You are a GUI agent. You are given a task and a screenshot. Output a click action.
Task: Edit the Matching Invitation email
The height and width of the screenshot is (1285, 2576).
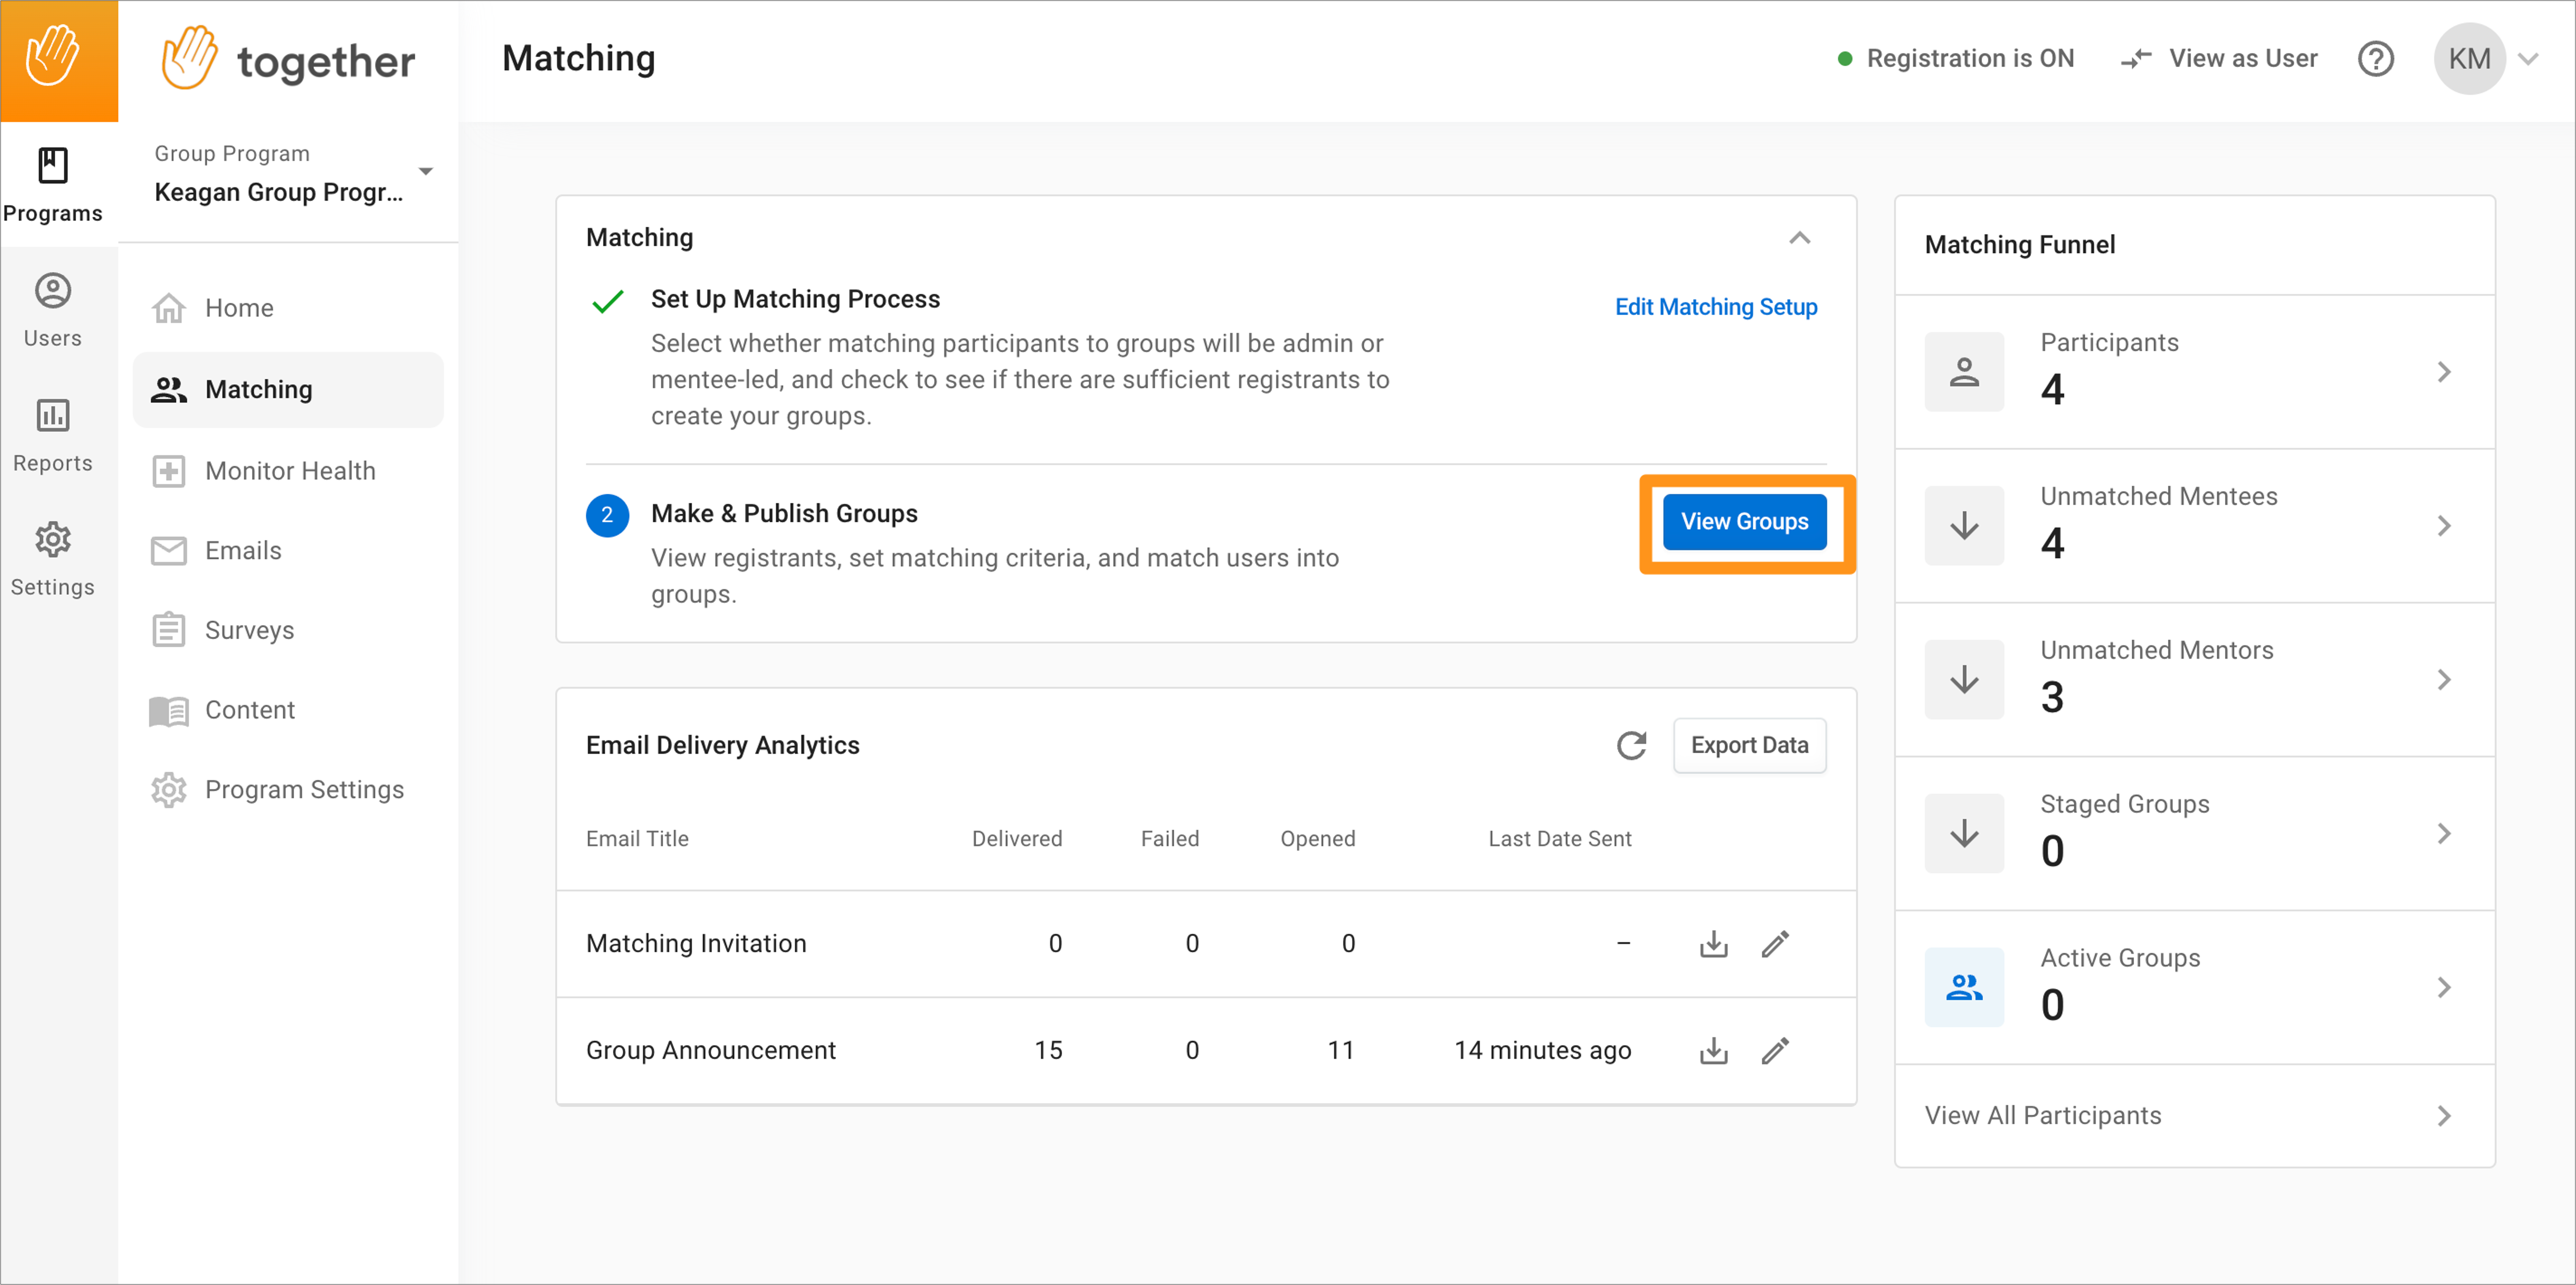[x=1775, y=944]
